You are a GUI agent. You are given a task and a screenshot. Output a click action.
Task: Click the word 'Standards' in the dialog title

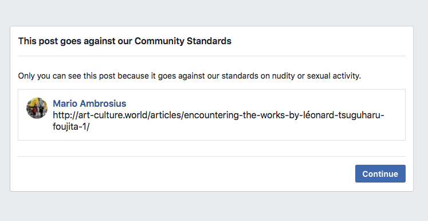coord(209,41)
